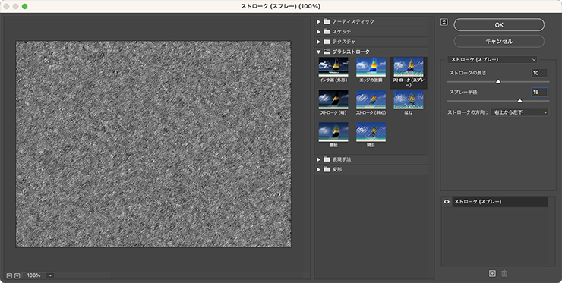Click the ストロークの長さ value field
Screen dimensions: 562x283
point(539,73)
